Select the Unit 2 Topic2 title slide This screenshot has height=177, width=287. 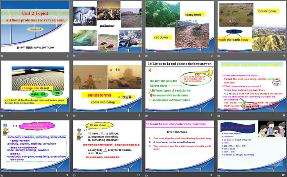[35, 29]
